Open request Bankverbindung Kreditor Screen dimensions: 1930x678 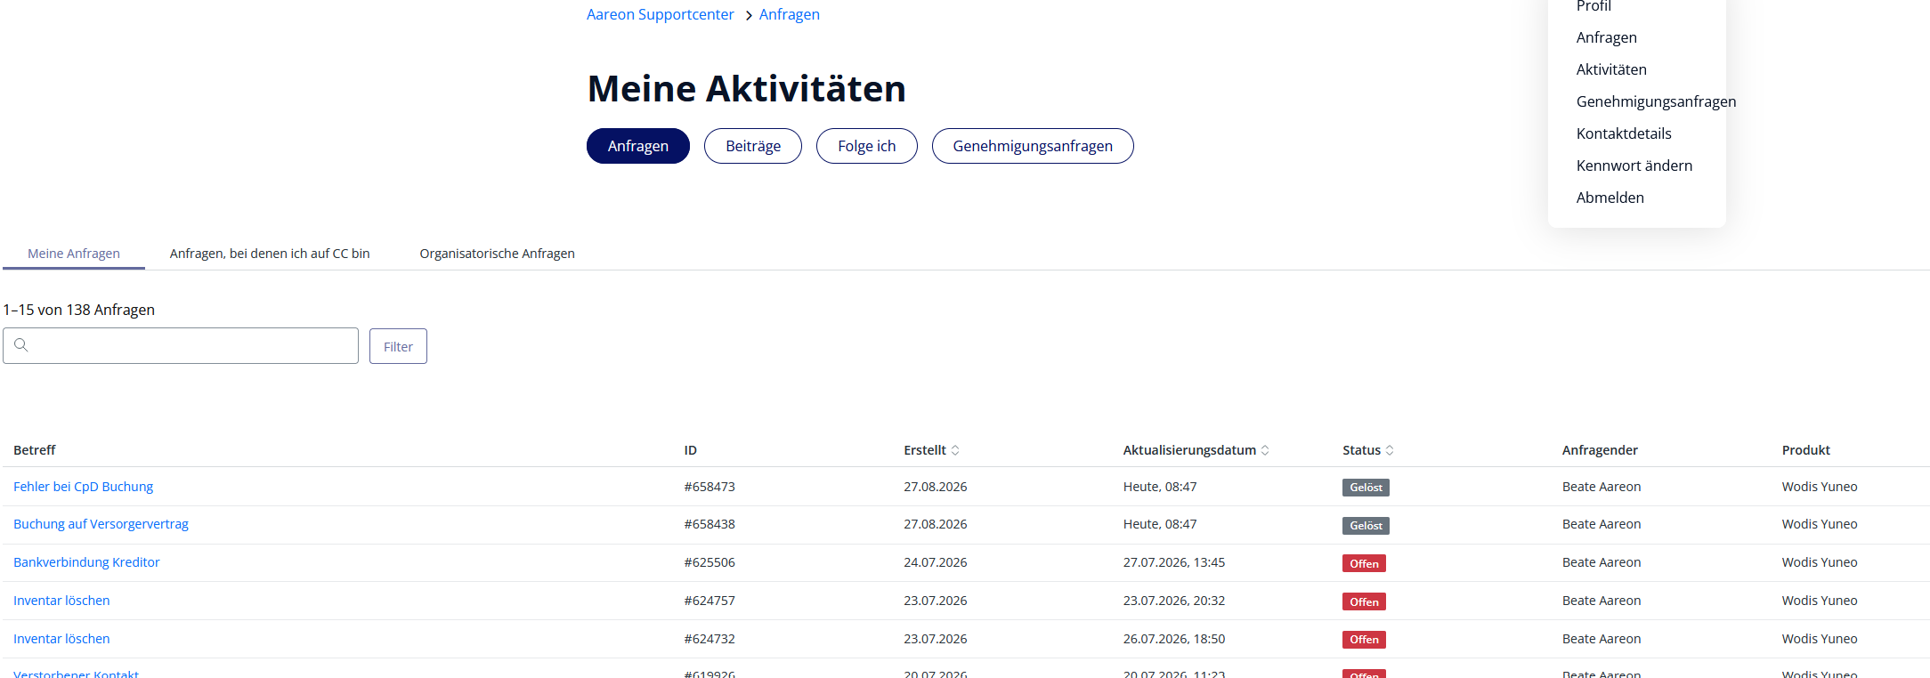pyautogui.click(x=86, y=562)
